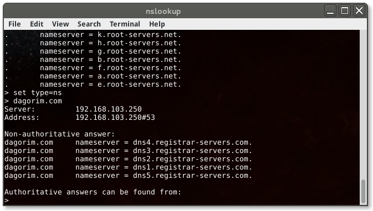Click 'Authoritative answers can be found from:' text
Screen dimensions: 373x211
tap(93, 192)
